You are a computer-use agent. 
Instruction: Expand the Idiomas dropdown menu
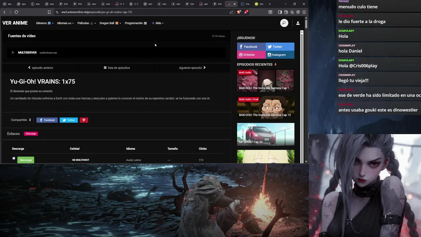coord(65,23)
